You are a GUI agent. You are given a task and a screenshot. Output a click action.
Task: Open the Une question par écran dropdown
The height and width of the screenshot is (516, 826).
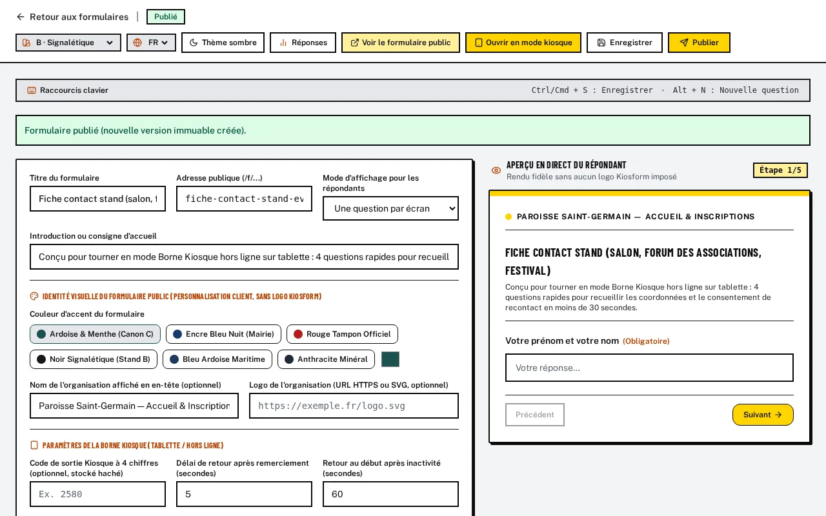pos(390,208)
